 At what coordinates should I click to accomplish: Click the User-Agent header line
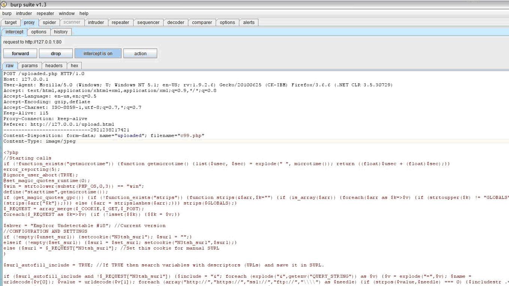(x=198, y=85)
